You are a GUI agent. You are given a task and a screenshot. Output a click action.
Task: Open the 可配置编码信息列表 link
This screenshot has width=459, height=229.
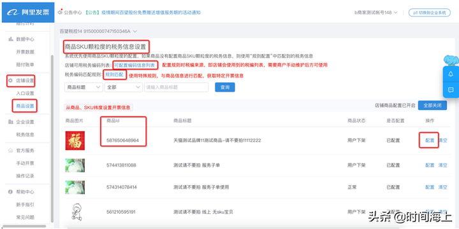coord(135,65)
